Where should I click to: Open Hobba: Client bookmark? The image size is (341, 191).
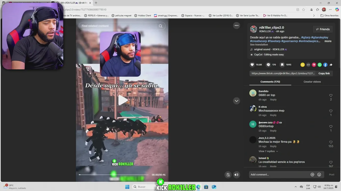pos(143,16)
